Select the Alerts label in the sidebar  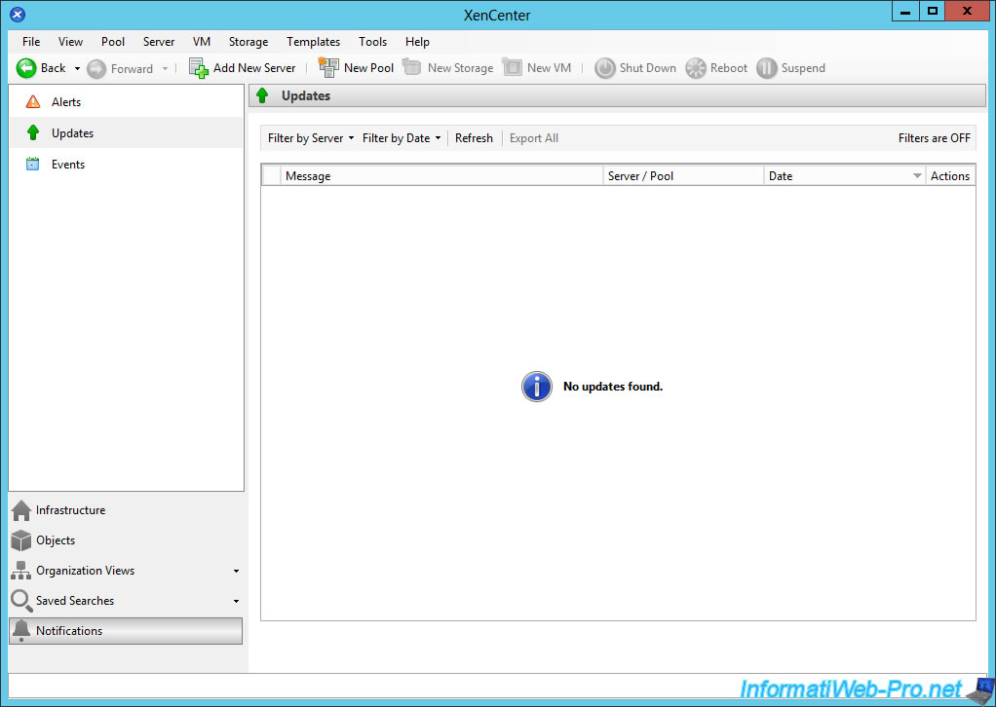click(x=66, y=101)
